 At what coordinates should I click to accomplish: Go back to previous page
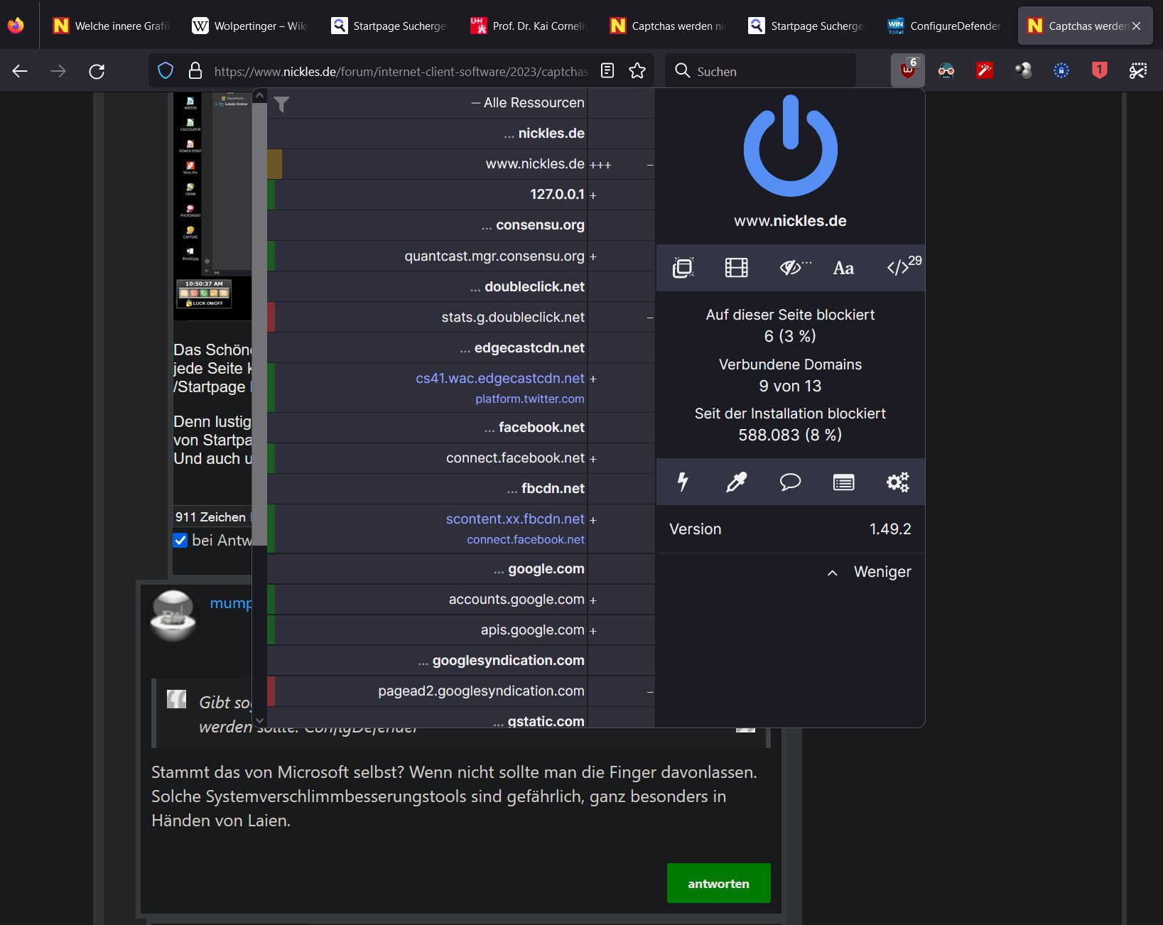click(x=20, y=71)
